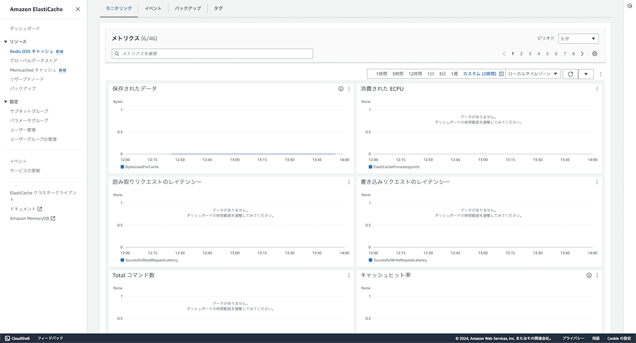Refresh the metrics graphs
Image resolution: width=636 pixels, height=343 pixels.
(570, 74)
